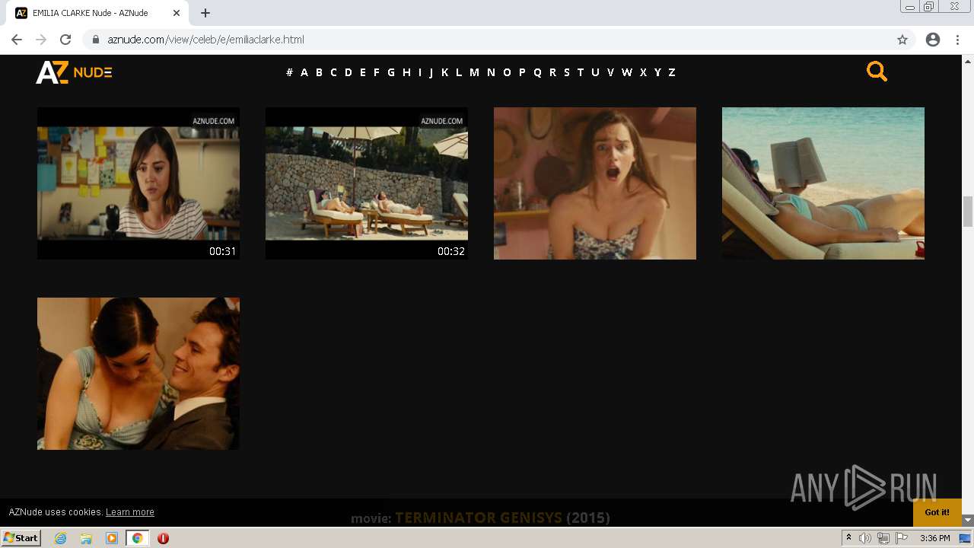Screen dimensions: 974x548
Task: Open the AZ Nude logo homepage
Action: [74, 72]
